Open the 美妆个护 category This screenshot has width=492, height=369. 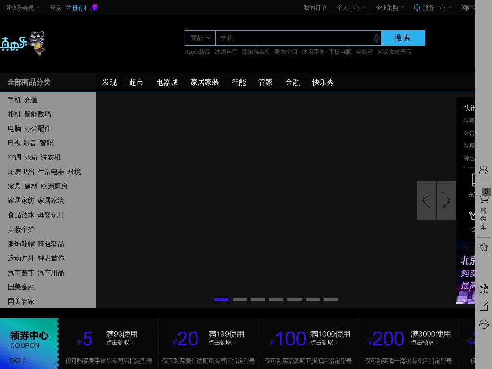coord(21,230)
